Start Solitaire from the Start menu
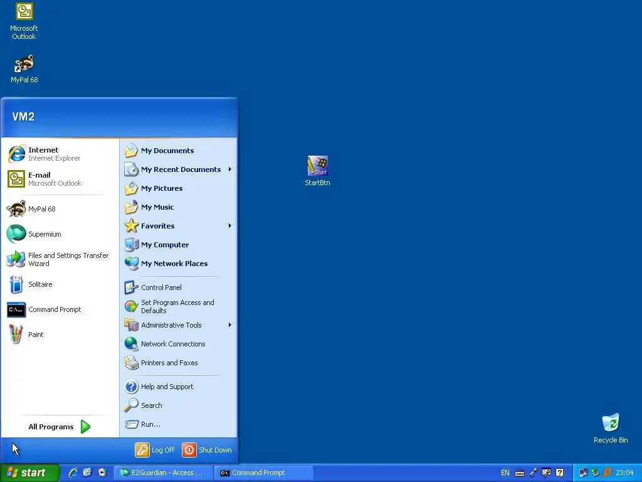Screen dimensions: 642x482 [x=60, y=284]
